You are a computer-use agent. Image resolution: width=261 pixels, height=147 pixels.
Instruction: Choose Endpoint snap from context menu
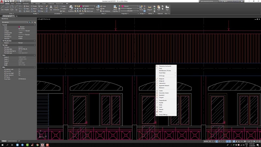click(162, 78)
